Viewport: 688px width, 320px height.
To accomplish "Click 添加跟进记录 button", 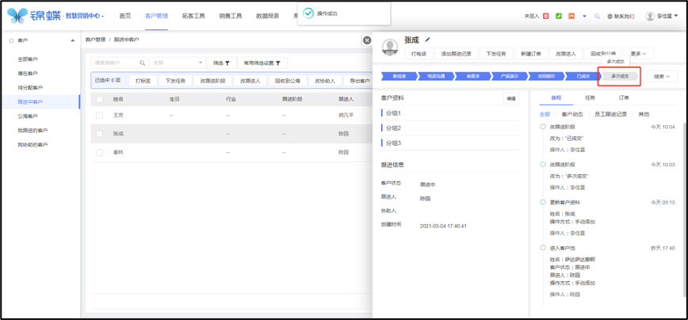I will pyautogui.click(x=456, y=54).
